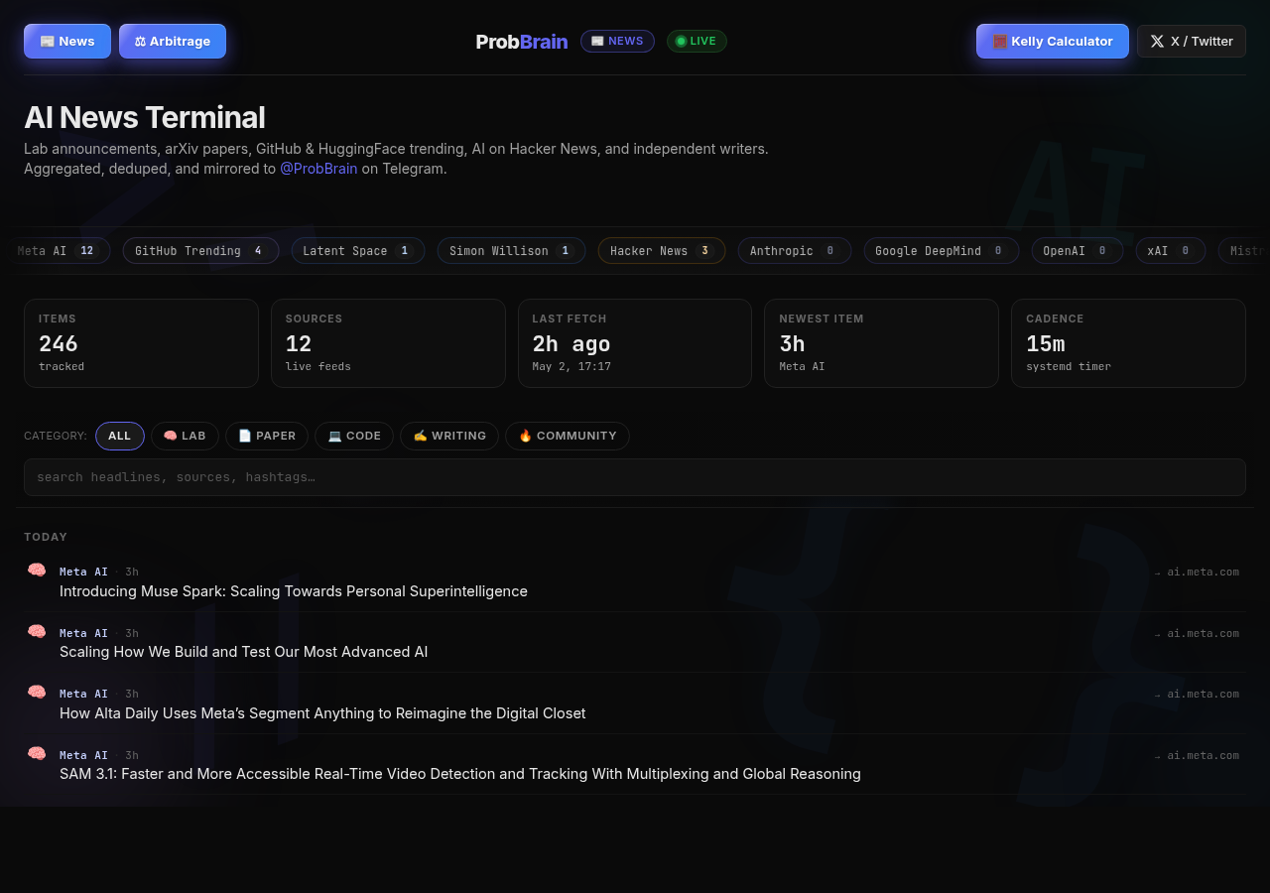
Task: Click the NEWS badge in header
Action: 617,41
